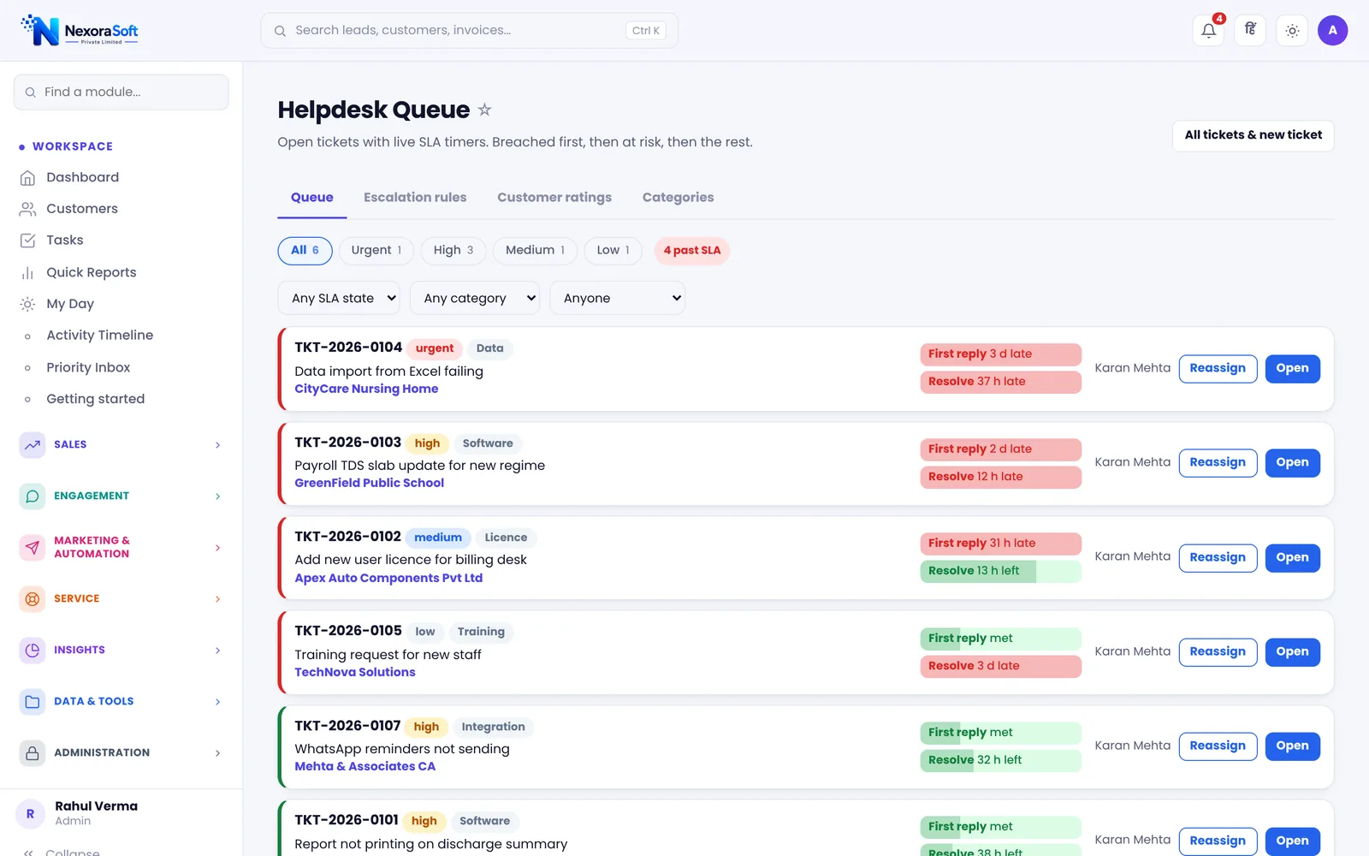Star the Helpdesk Queue page as favorite
Screen dimensions: 1369x856
pyautogui.click(x=484, y=110)
